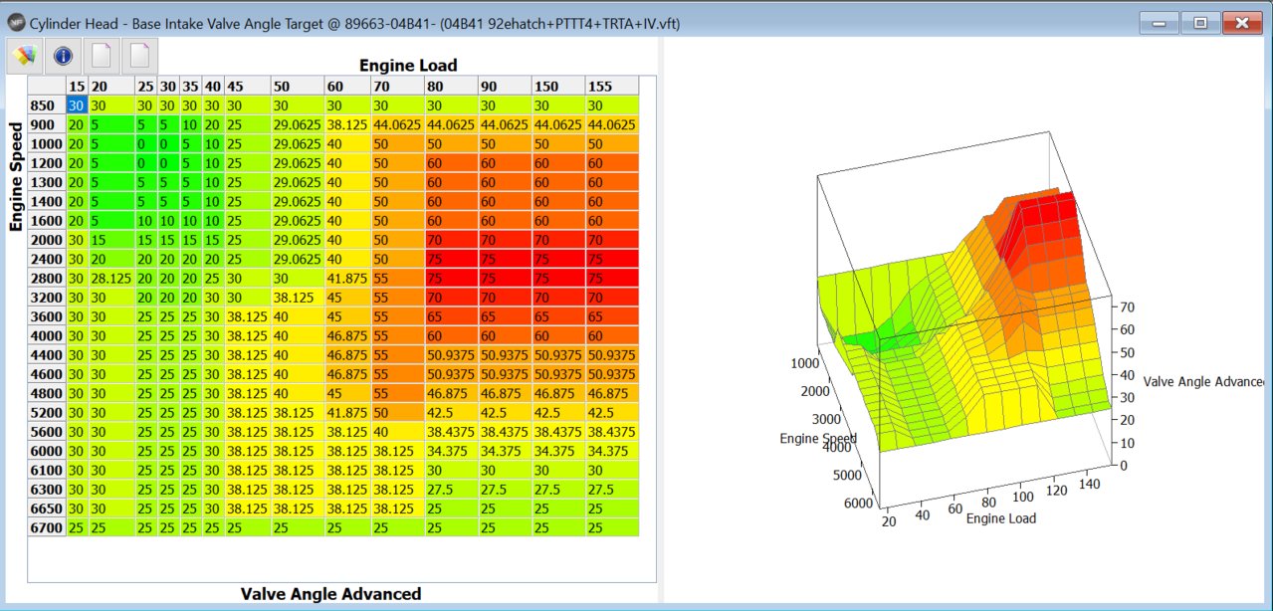Viewport: 1273px width, 611px height.
Task: Select the 1200 engine speed row header
Action: [x=47, y=163]
